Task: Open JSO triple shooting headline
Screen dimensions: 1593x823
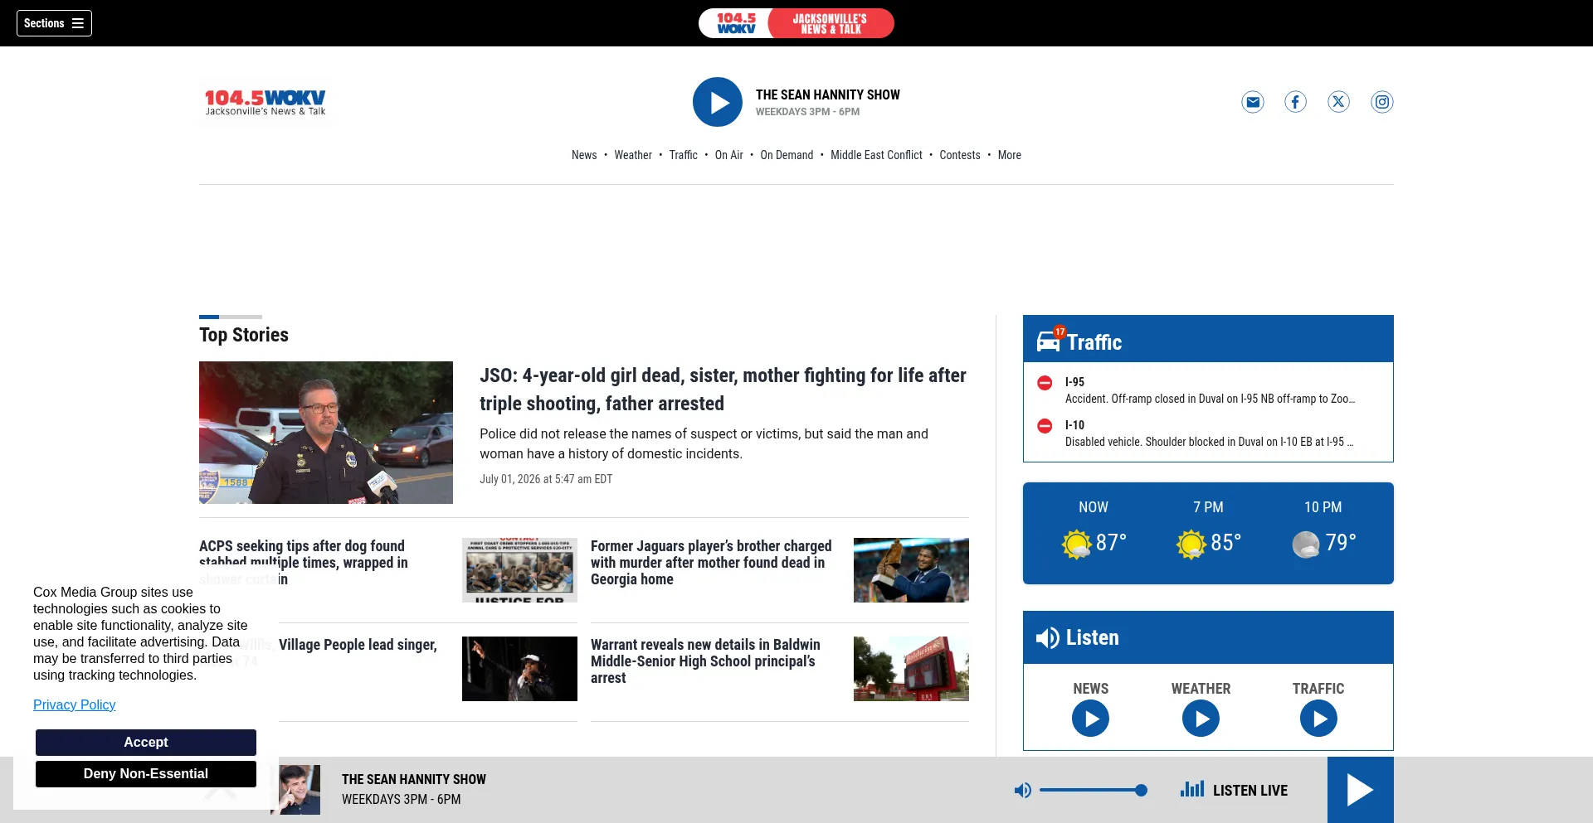Action: pyautogui.click(x=723, y=390)
